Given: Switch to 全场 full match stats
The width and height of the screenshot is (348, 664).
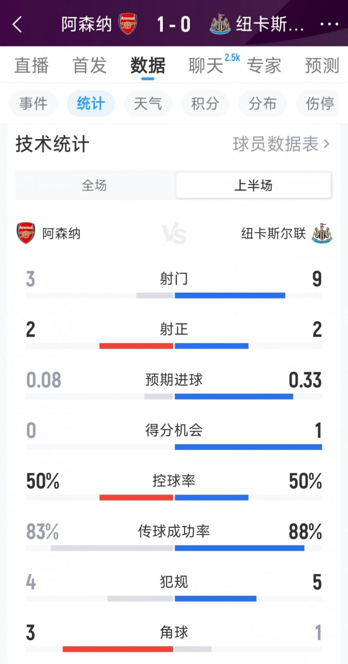Looking at the screenshot, I should pos(95,185).
